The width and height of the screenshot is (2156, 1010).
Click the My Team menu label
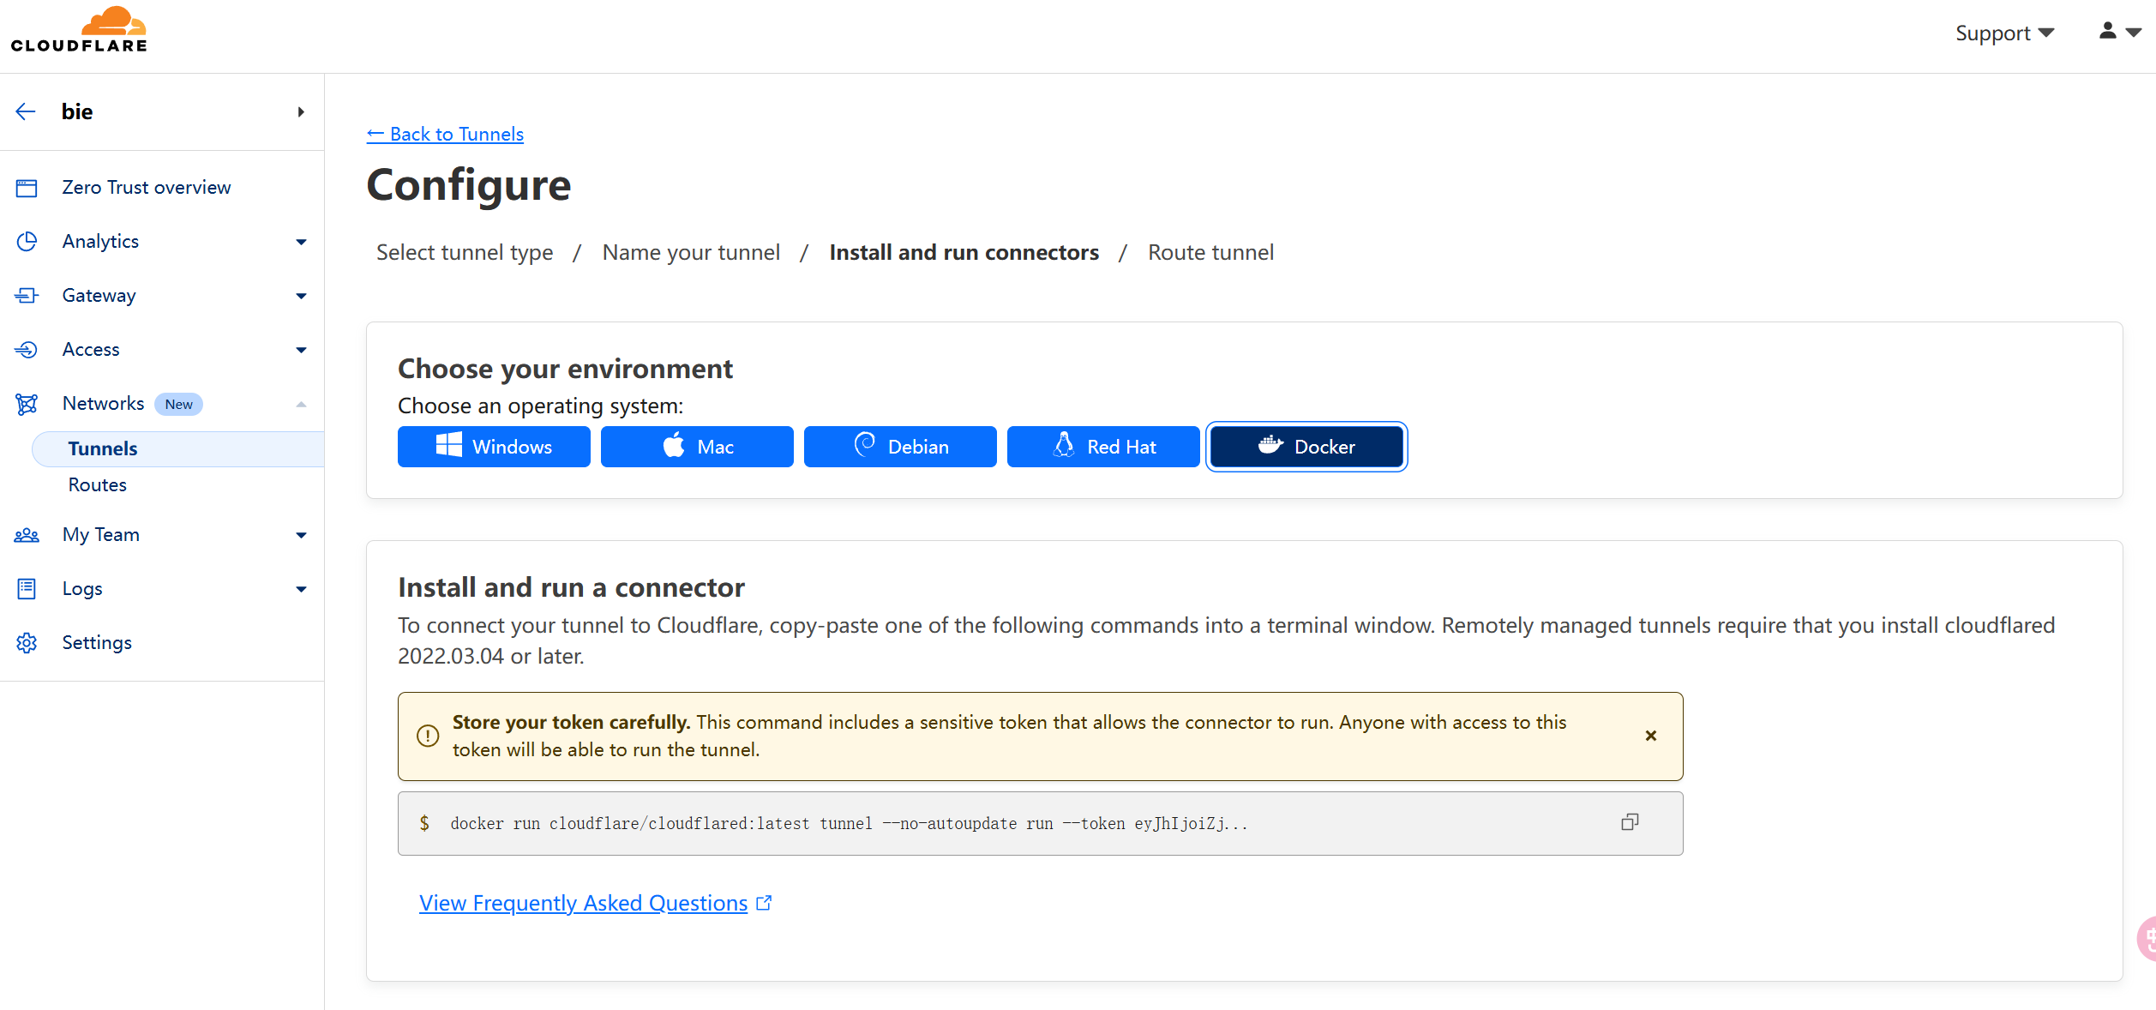point(100,534)
